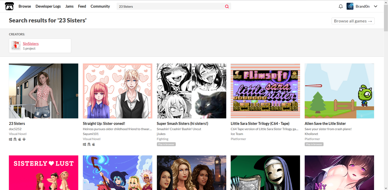Click Platformer genre under Kholisnet

coord(312,139)
